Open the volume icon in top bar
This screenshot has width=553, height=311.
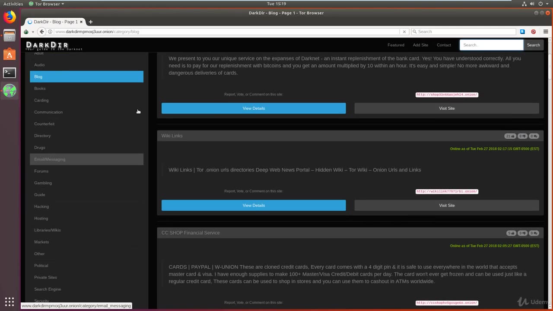(x=533, y=4)
